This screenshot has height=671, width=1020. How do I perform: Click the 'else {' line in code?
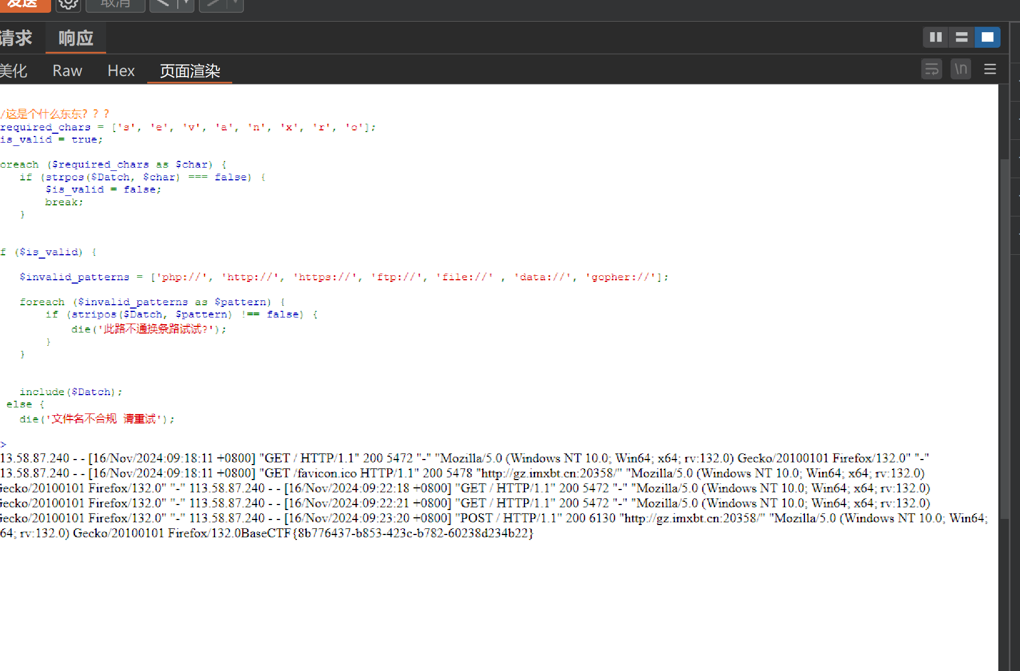(25, 404)
